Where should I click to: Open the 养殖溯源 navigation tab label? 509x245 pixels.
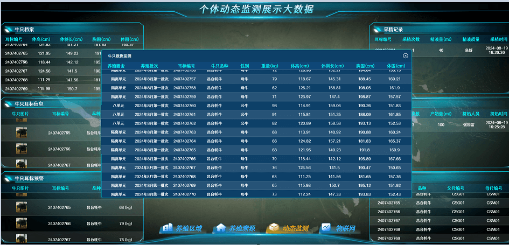click(x=241, y=229)
